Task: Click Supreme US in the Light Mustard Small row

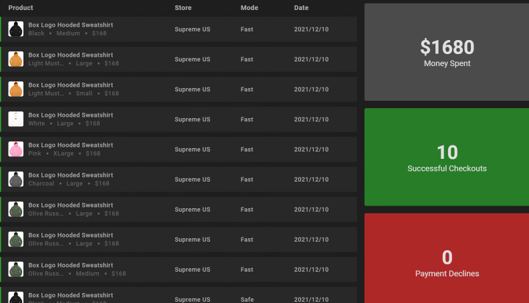Action: click(x=193, y=89)
